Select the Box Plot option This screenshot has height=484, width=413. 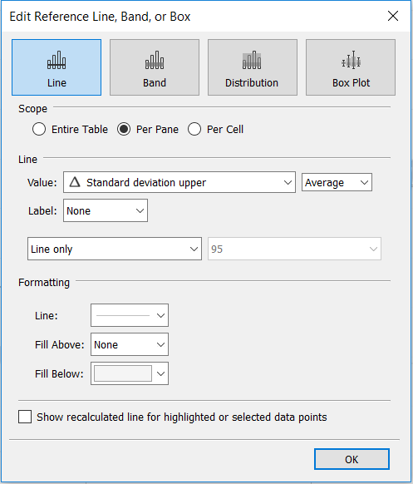(x=351, y=67)
